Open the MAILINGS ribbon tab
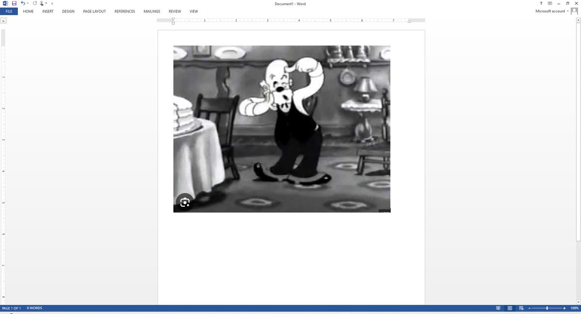The width and height of the screenshot is (581, 314). [152, 11]
